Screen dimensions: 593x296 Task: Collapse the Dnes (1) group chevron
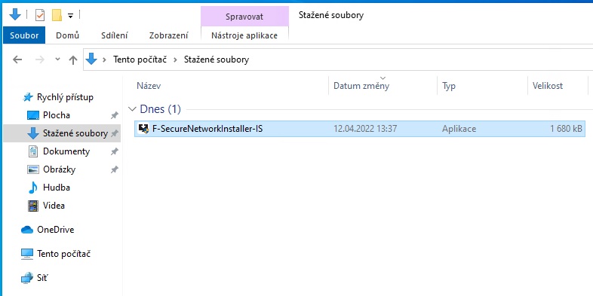pyautogui.click(x=132, y=109)
